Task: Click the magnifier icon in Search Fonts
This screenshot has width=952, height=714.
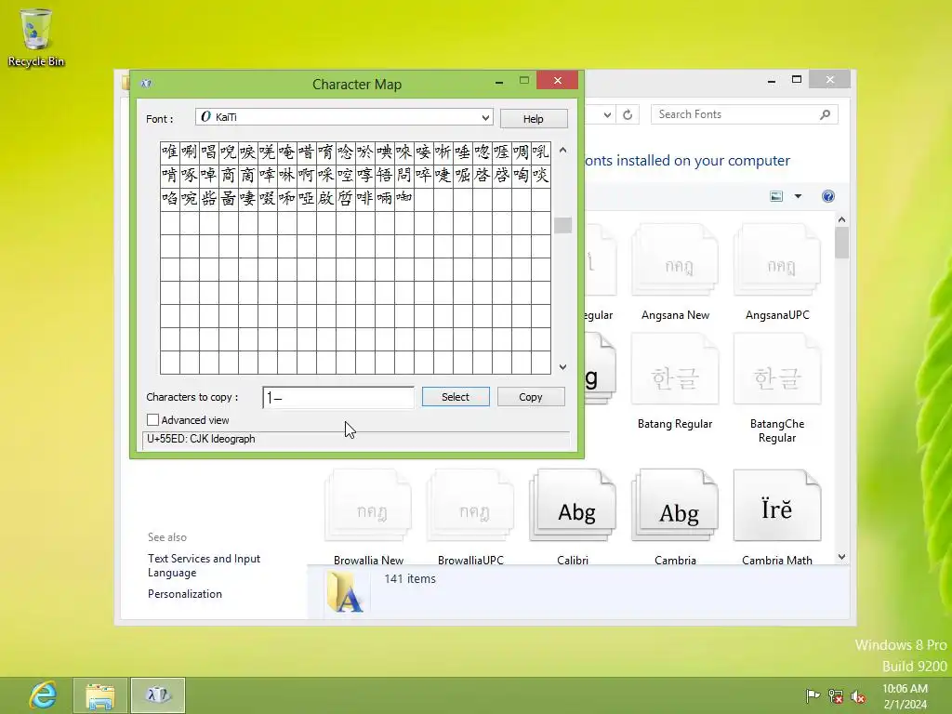Action: click(825, 114)
